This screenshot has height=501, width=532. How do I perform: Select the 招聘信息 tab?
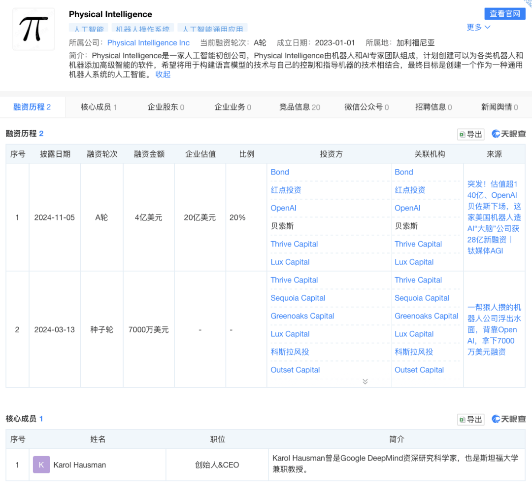[x=433, y=107]
